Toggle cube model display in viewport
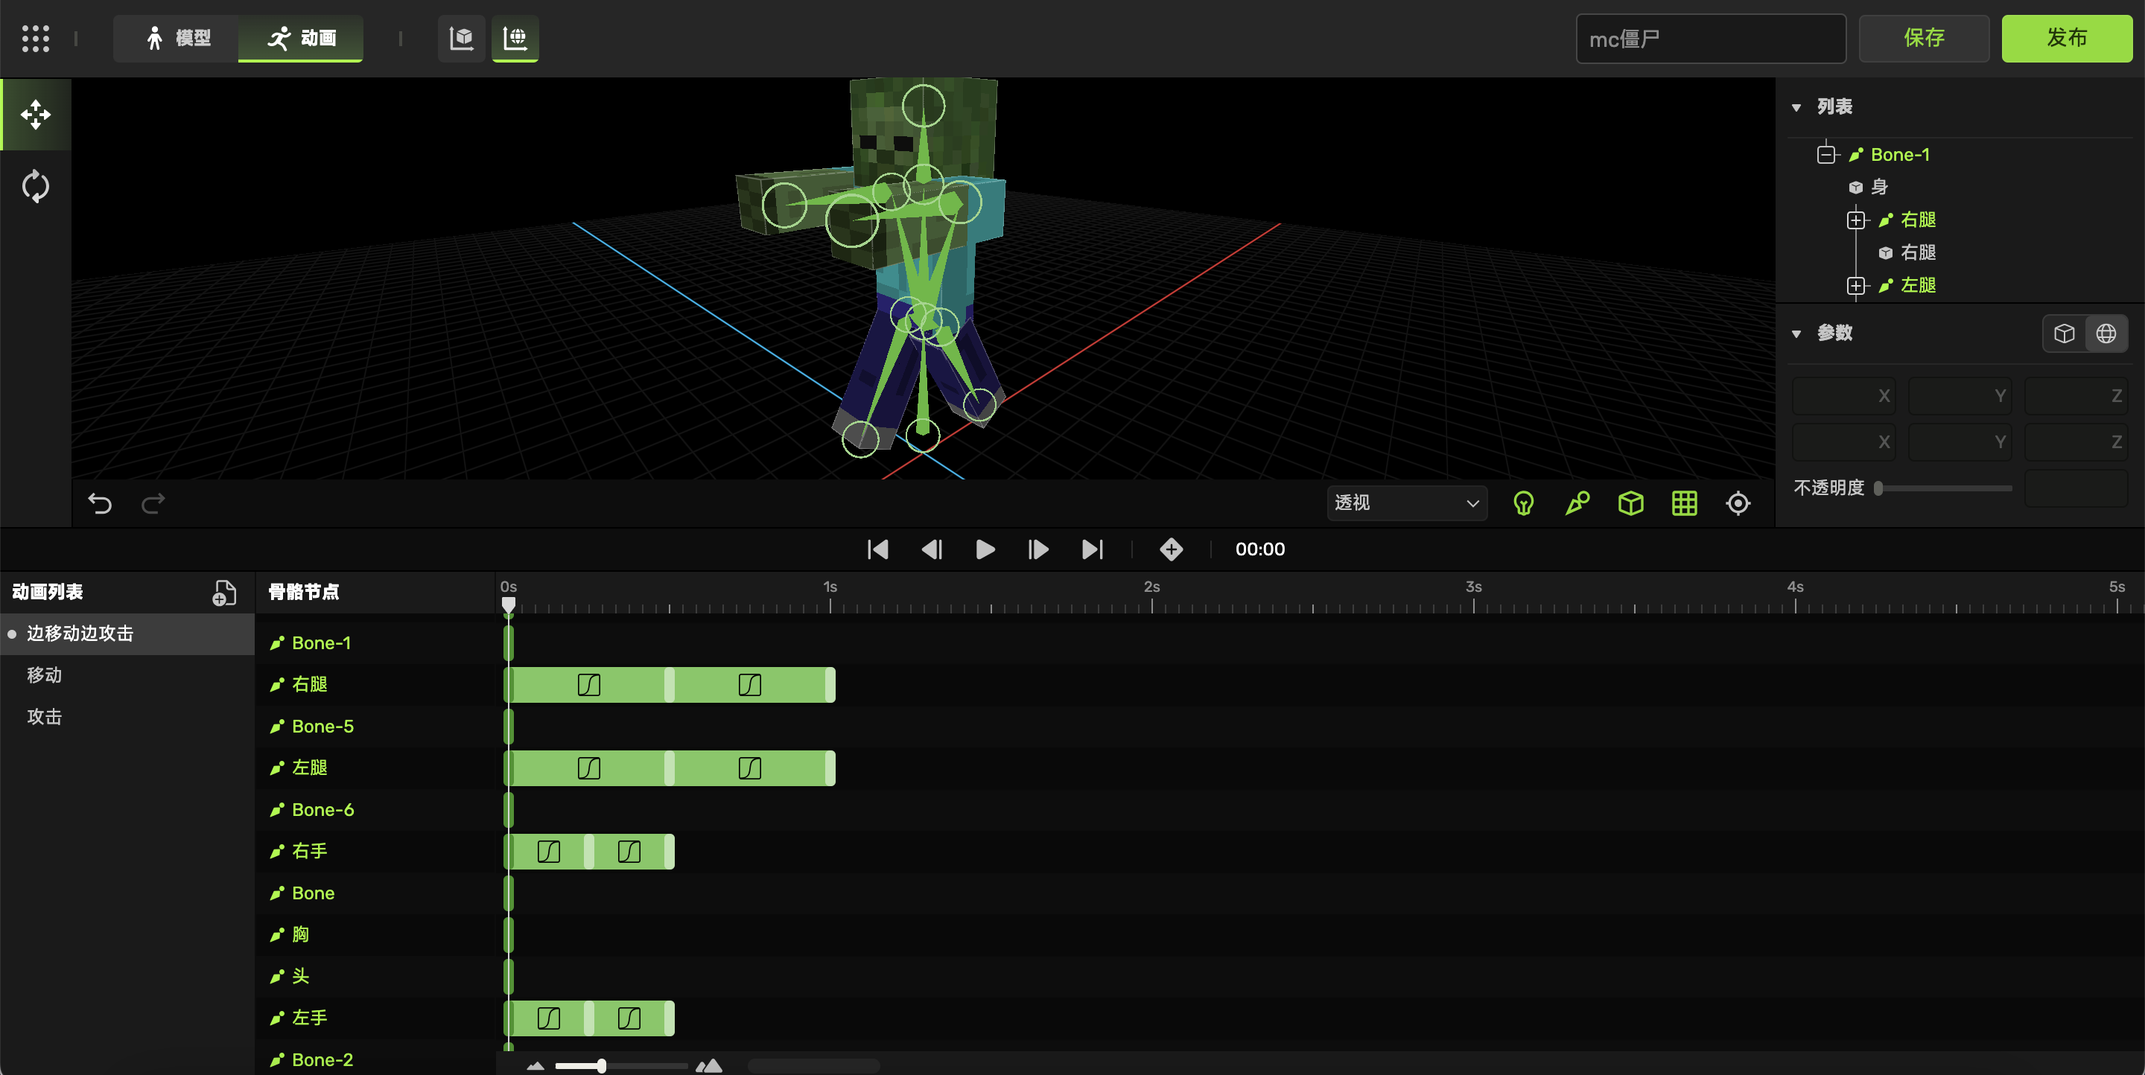This screenshot has width=2145, height=1075. point(1630,503)
